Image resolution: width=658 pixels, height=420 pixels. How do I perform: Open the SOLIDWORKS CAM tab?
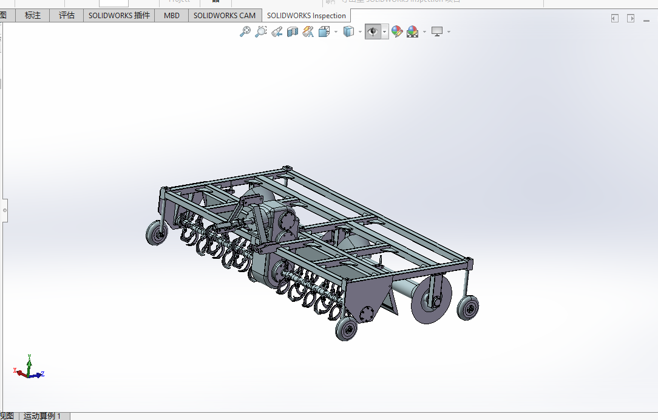tap(225, 16)
